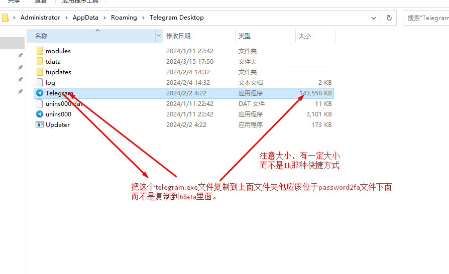
Task: Click the fourth quick access pin icon
Action: (20, 91)
